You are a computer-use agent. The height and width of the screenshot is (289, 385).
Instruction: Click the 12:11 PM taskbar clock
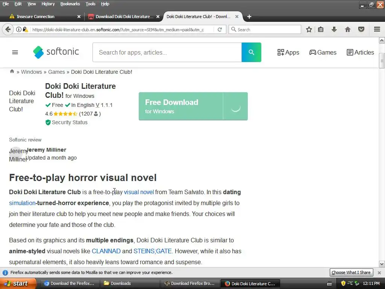371,283
